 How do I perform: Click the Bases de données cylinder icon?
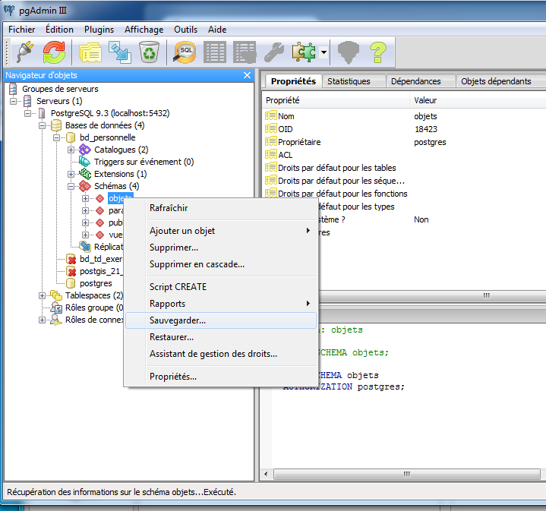[x=56, y=125]
